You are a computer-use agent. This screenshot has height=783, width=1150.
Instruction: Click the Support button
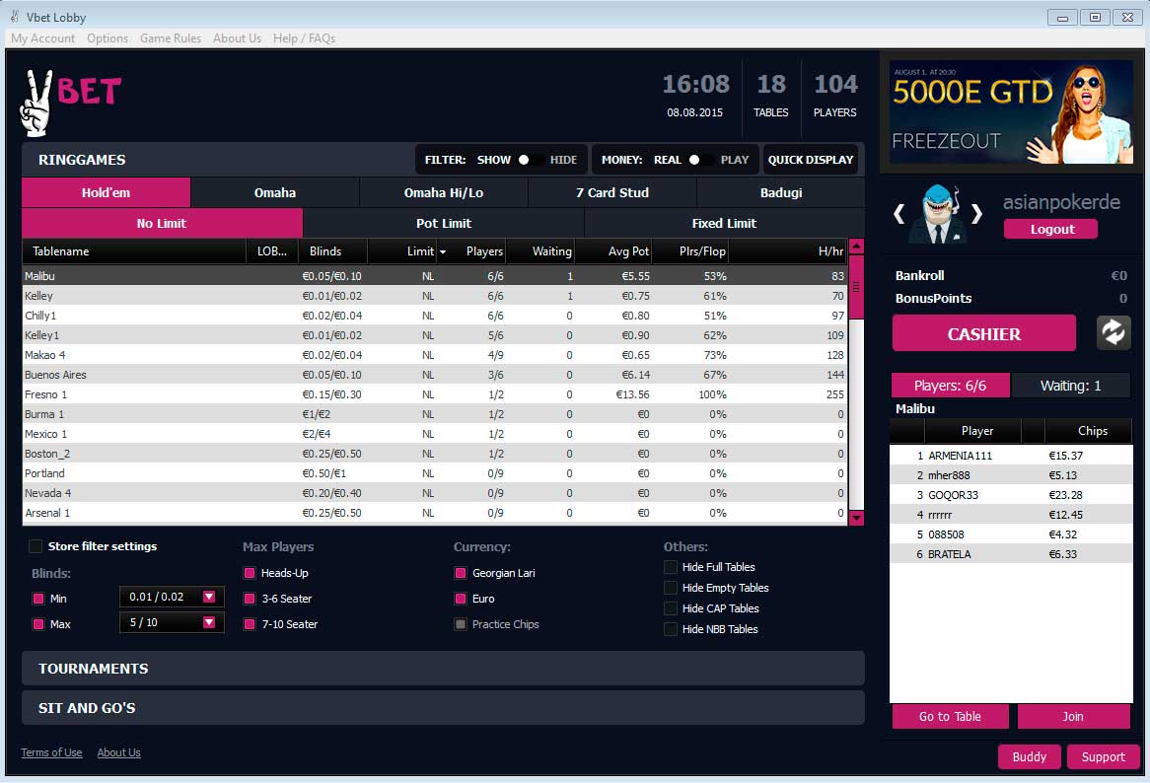(1103, 756)
